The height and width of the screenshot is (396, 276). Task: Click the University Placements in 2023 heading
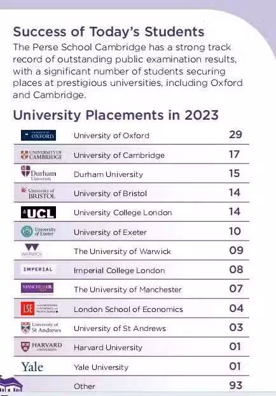pos(116,115)
